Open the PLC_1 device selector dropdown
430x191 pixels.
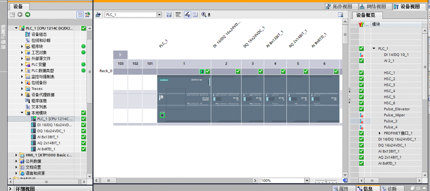(159, 15)
